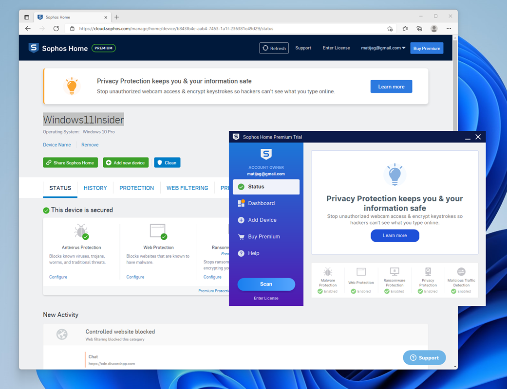Open the browser Favorites list icon
The width and height of the screenshot is (507, 389).
tap(405, 28)
